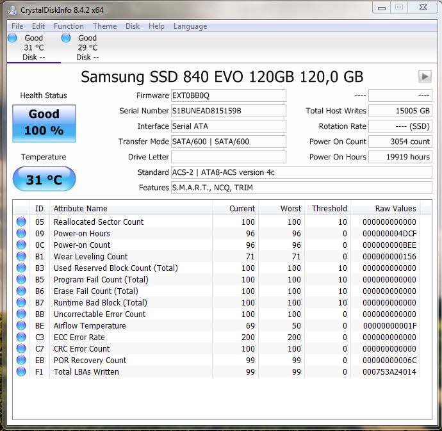Click status orb for Erase Fail Count
Viewport: 442px width, 431px height.
pyautogui.click(x=21, y=291)
